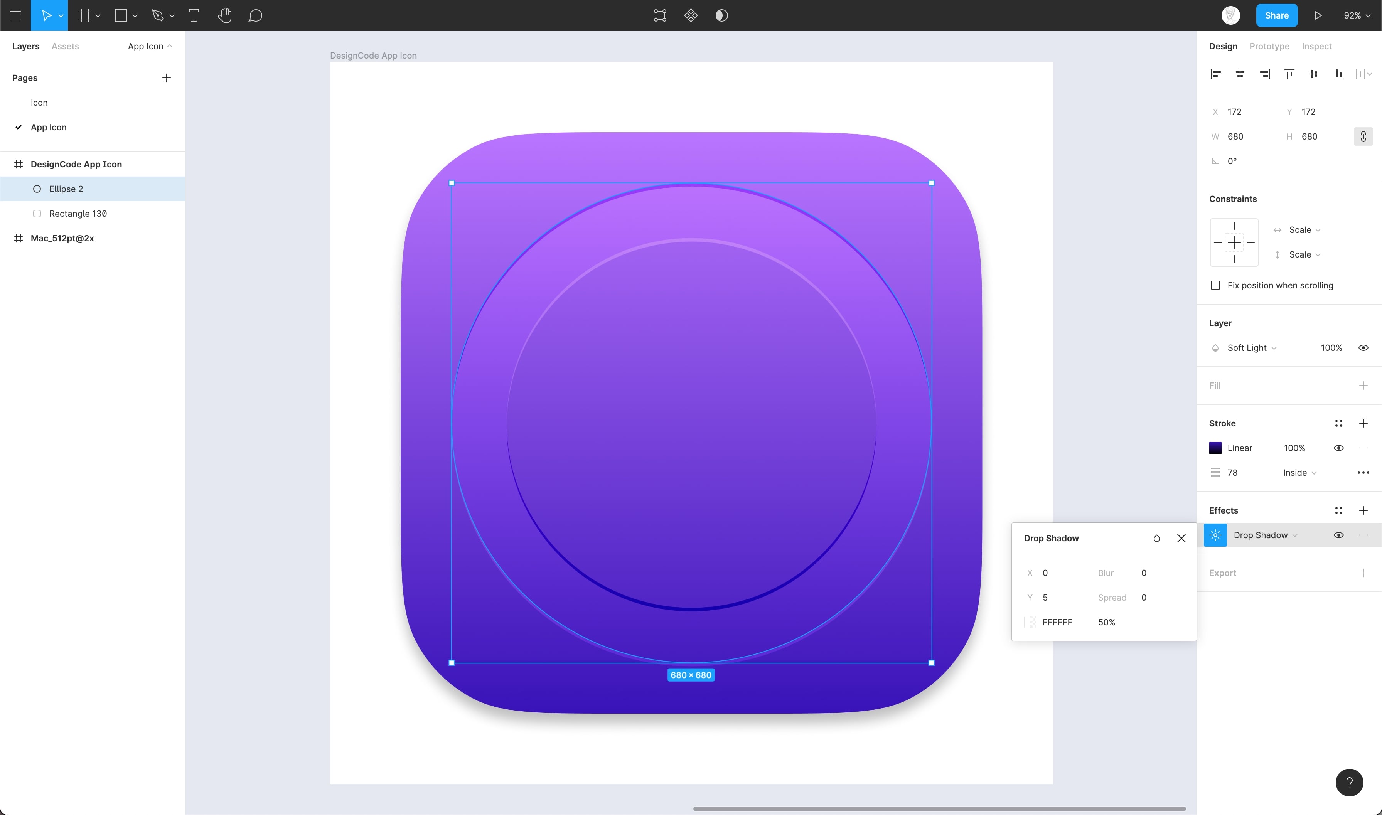Click the blue Share button
The height and width of the screenshot is (815, 1382).
[1276, 15]
